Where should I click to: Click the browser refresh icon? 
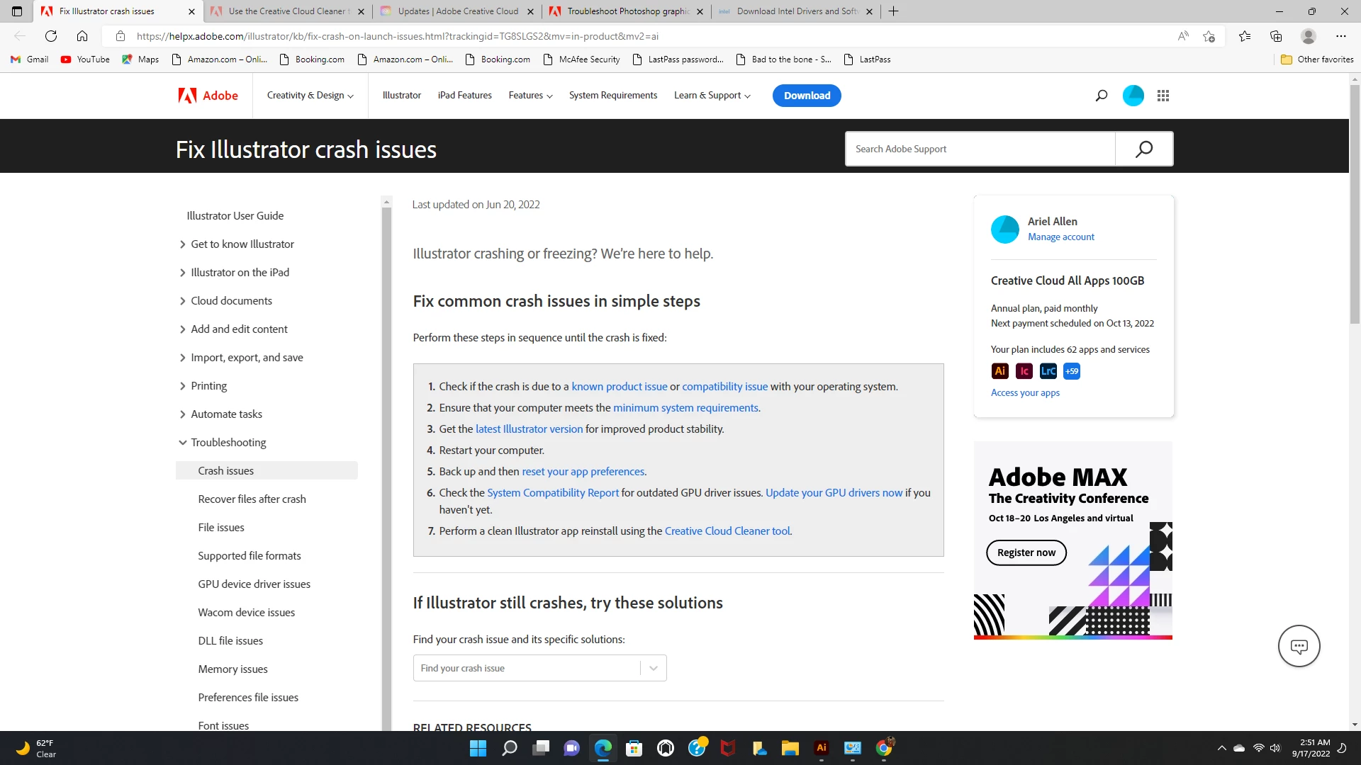51,36
